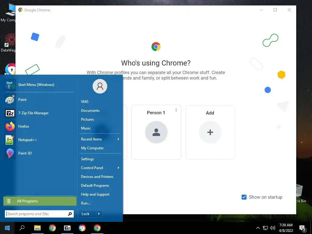Open 7-Zip from the taskbar
312x234 pixels.
(x=67, y=228)
